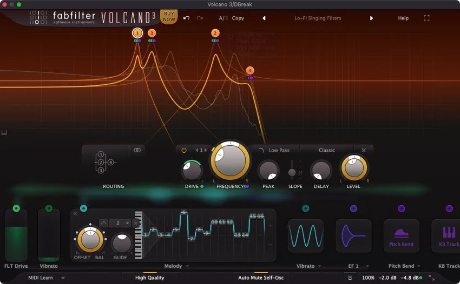The width and height of the screenshot is (460, 284).
Task: Click the FLT Drive slider drag handle
Action: (16, 208)
